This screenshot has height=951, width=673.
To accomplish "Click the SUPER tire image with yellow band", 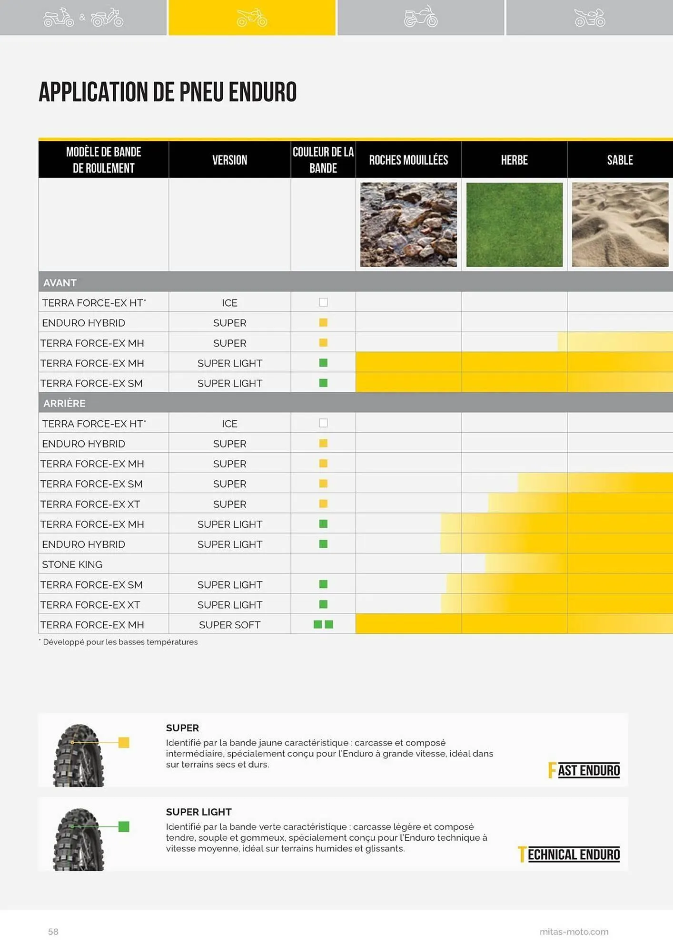I will tap(79, 755).
